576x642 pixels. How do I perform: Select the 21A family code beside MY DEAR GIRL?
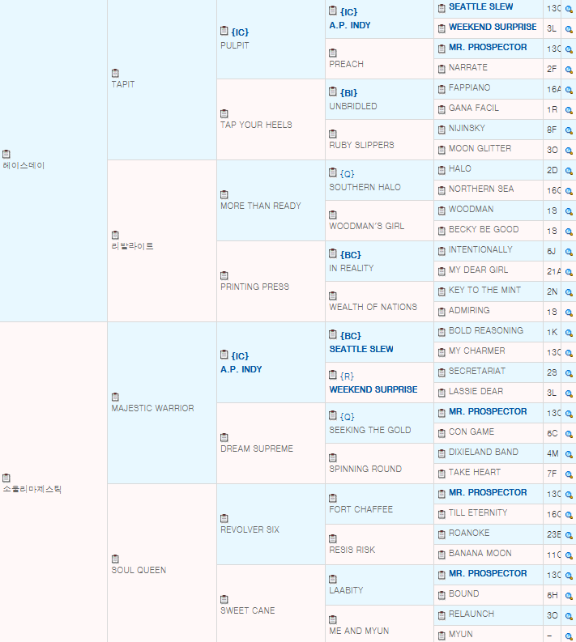coord(553,271)
